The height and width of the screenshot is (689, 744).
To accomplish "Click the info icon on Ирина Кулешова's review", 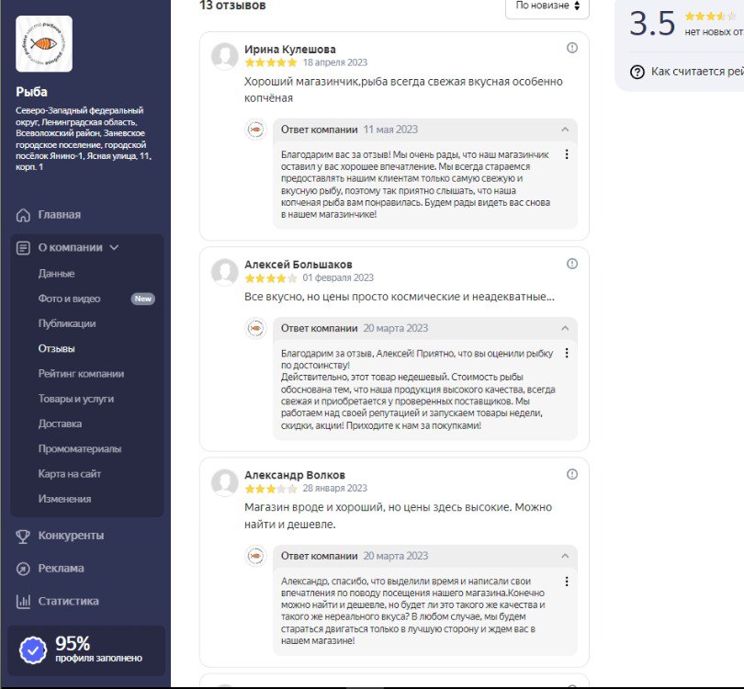I will pos(572,48).
